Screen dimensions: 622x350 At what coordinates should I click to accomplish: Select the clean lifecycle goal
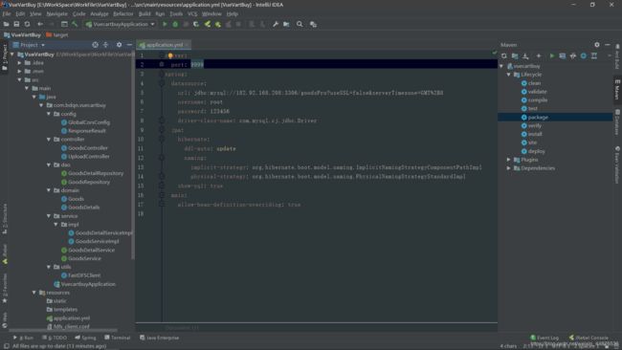click(x=534, y=83)
